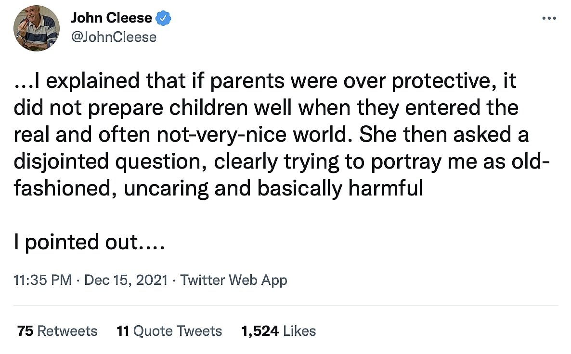This screenshot has height=354, width=571.
Task: Click the number 75 retweet count
Action: 25,331
